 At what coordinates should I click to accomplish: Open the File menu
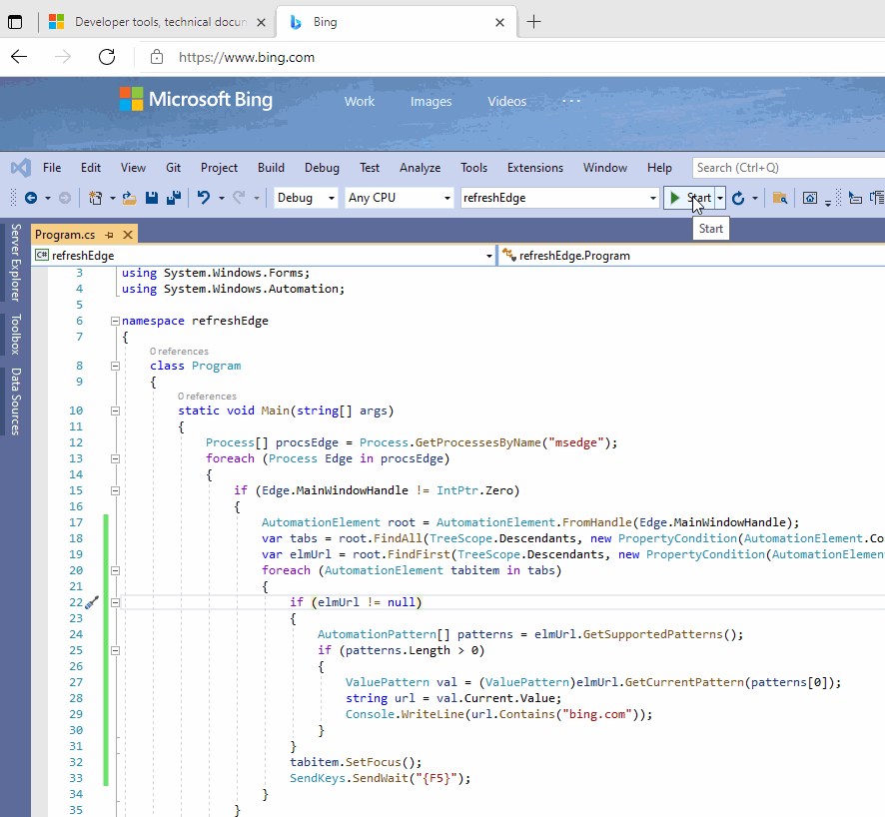[x=52, y=168]
